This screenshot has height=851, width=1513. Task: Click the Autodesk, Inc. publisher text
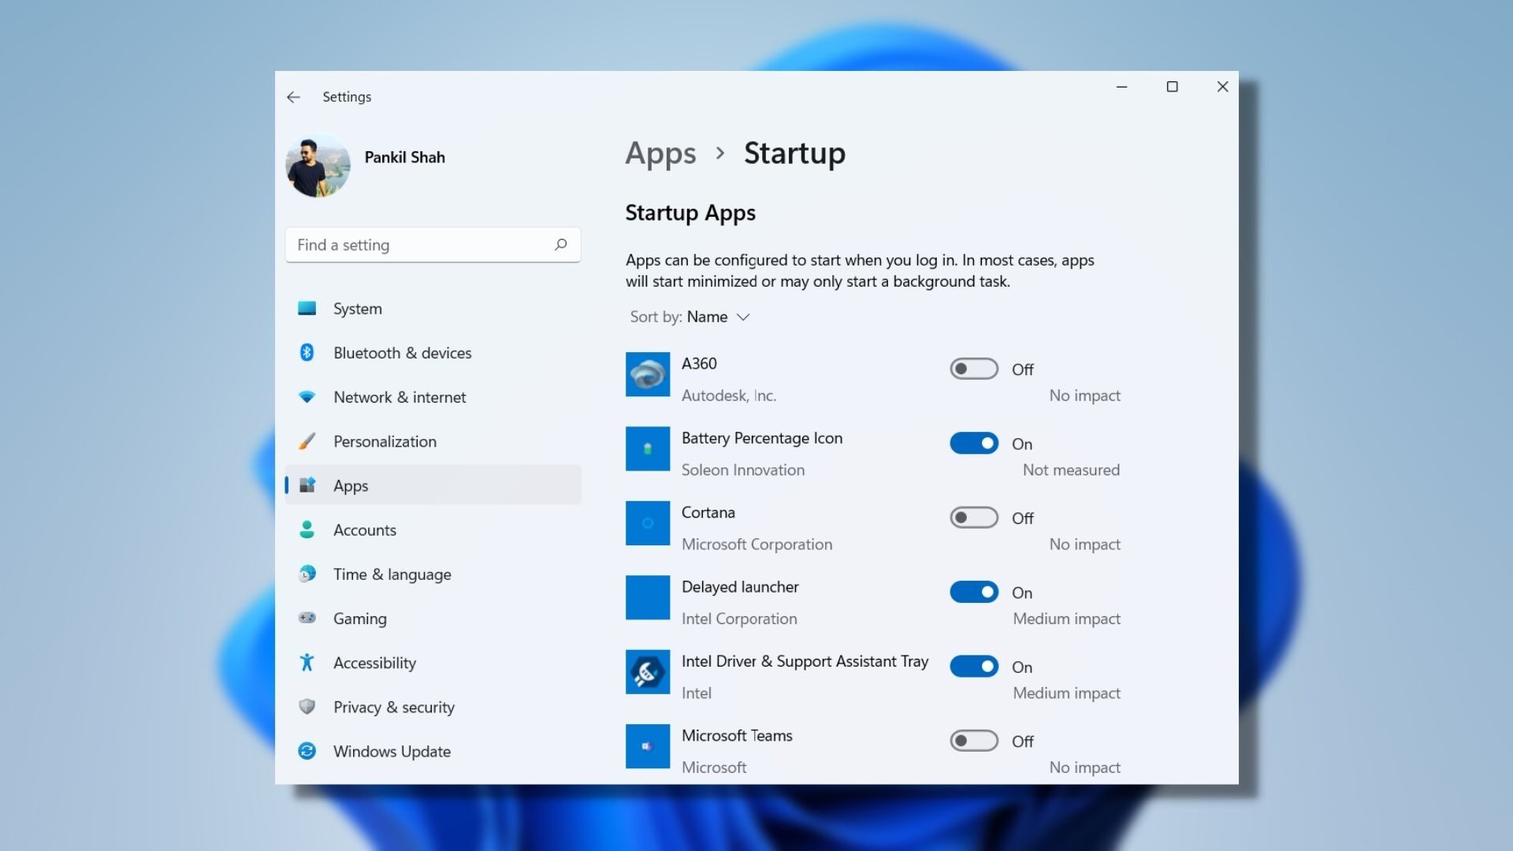(x=729, y=396)
